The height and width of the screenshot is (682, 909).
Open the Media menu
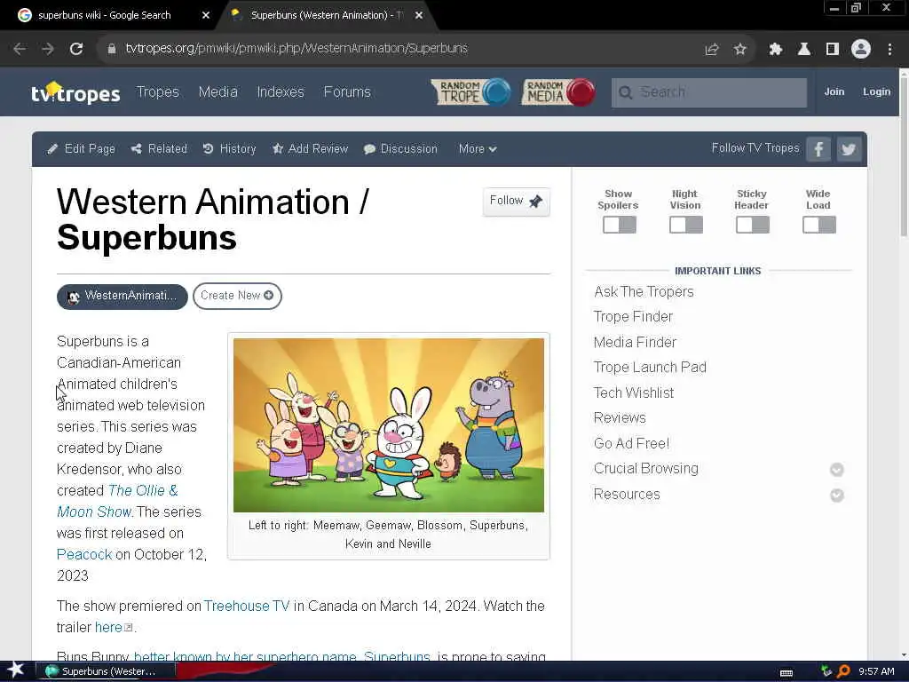[x=218, y=91]
